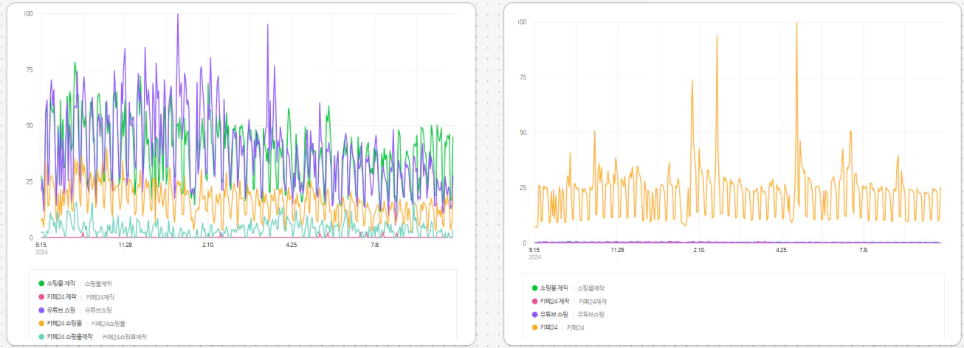Click purple 유튜브 쇼핑 legend dot in left chart
Screen dimensions: 964x348
tap(41, 310)
